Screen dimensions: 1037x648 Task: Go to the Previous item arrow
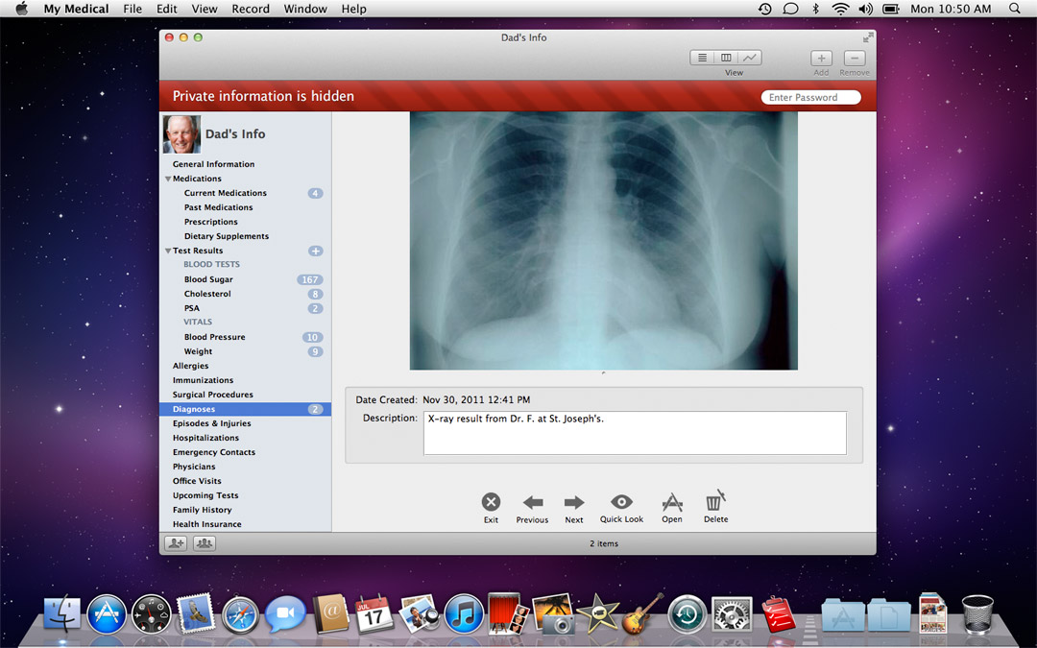click(532, 502)
